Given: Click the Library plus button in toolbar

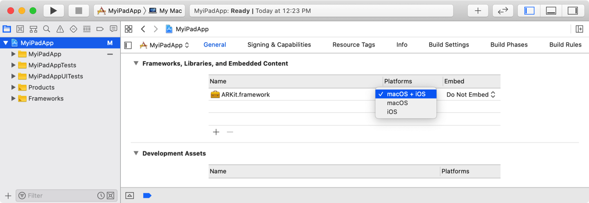Looking at the screenshot, I should coord(478,10).
